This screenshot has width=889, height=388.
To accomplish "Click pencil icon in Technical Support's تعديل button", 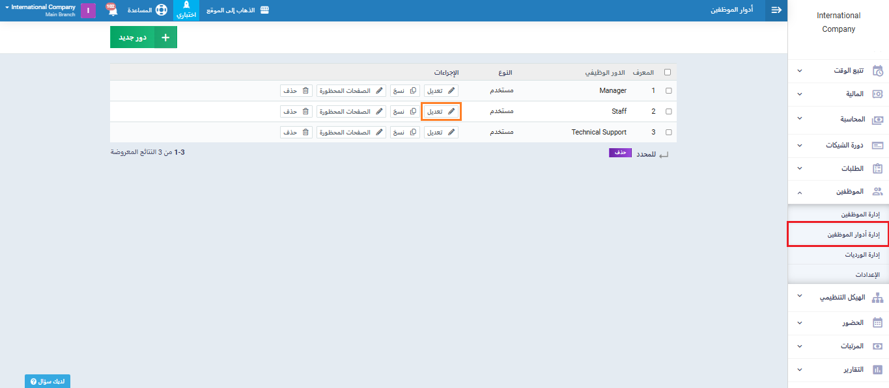I will [451, 132].
